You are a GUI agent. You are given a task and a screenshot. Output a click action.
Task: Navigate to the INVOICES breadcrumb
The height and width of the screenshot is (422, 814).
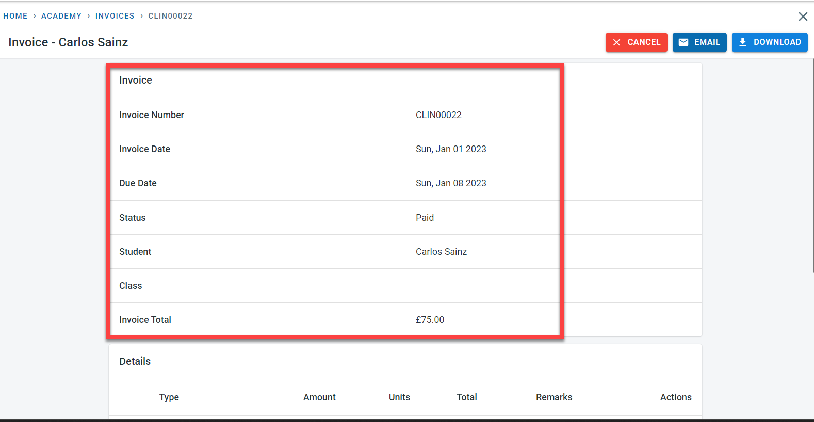(115, 16)
